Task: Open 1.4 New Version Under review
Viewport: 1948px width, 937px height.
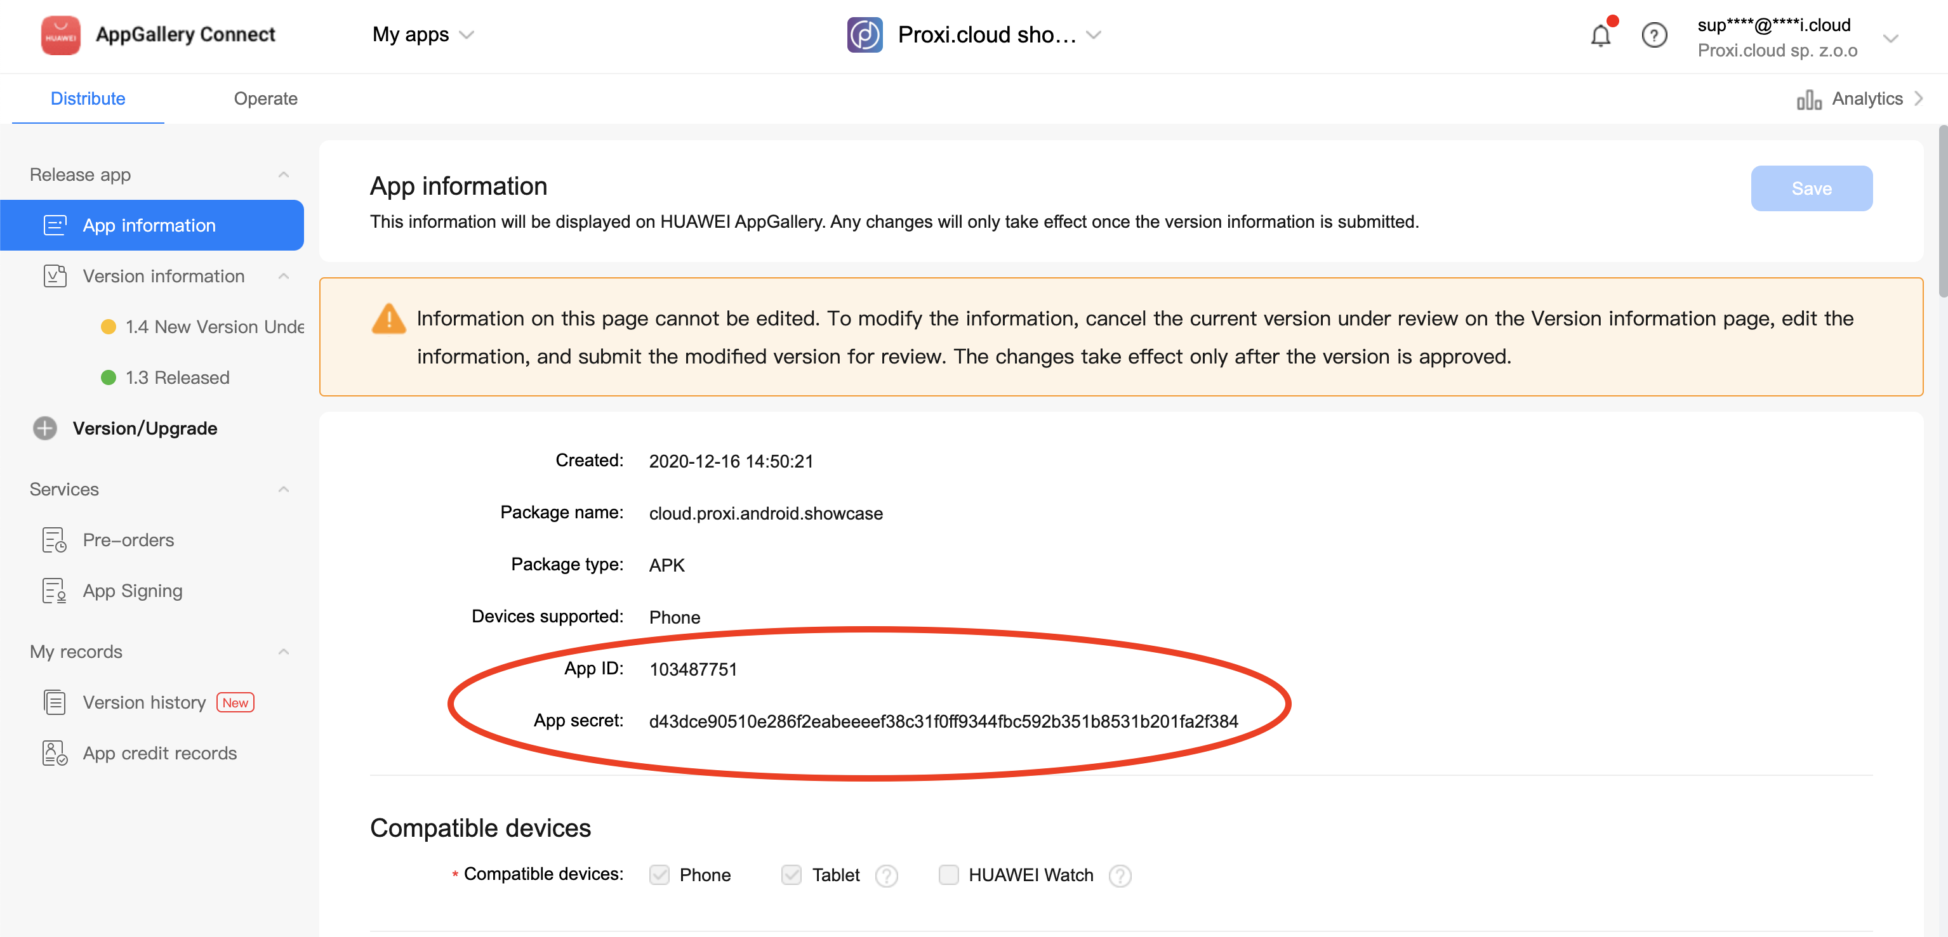Action: [214, 327]
